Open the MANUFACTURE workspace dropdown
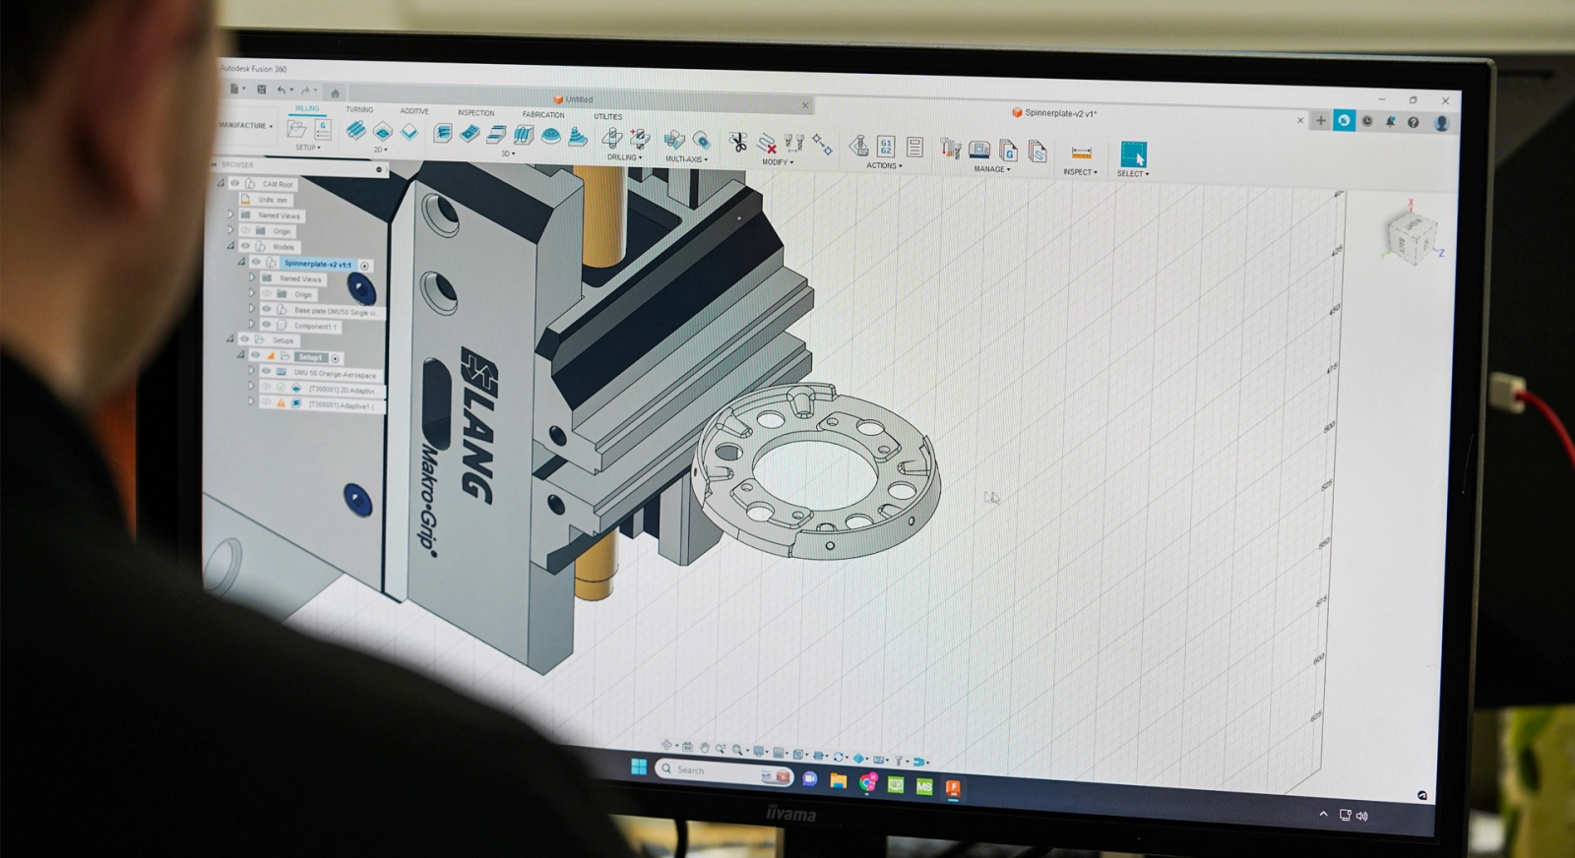The image size is (1575, 858). click(x=245, y=125)
